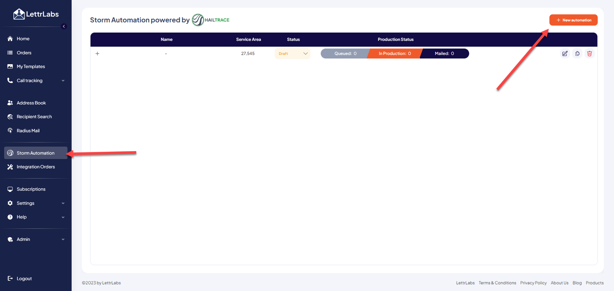The height and width of the screenshot is (291, 614).
Task: Click the Home house icon
Action: coord(10,39)
